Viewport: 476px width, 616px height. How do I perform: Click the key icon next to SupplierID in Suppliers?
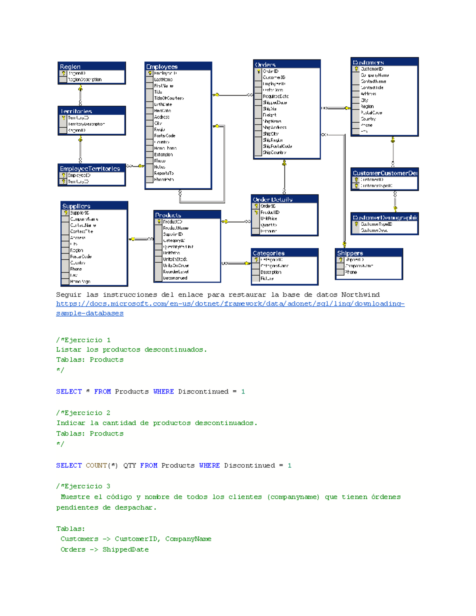[x=66, y=213]
